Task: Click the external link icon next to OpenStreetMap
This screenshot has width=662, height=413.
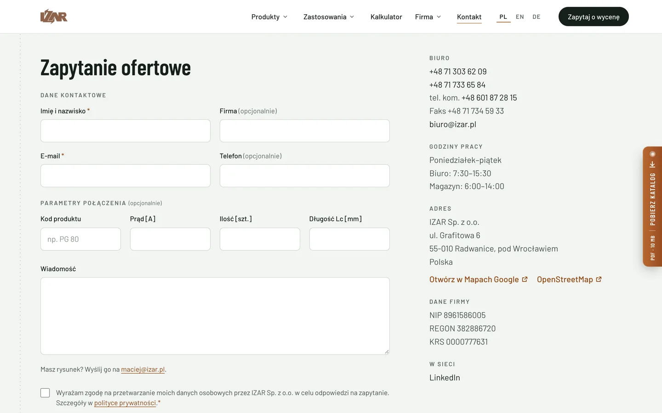Action: pyautogui.click(x=599, y=279)
